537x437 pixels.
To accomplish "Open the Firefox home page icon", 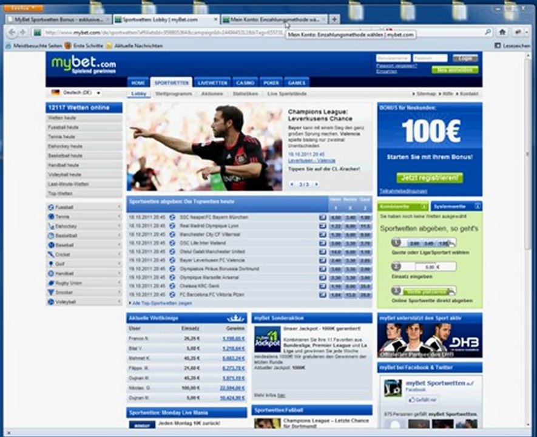I will [x=502, y=32].
